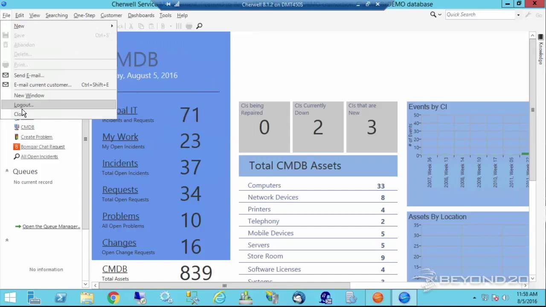546x307 pixels.
Task: Open the Customer menu
Action: pos(111,15)
